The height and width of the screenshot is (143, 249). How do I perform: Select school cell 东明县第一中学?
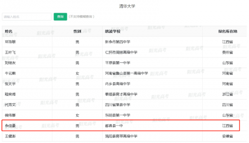click(118, 115)
